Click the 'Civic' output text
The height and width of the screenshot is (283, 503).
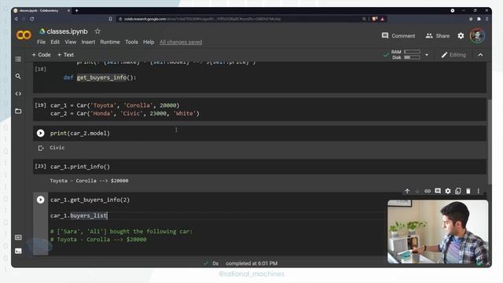pos(57,148)
